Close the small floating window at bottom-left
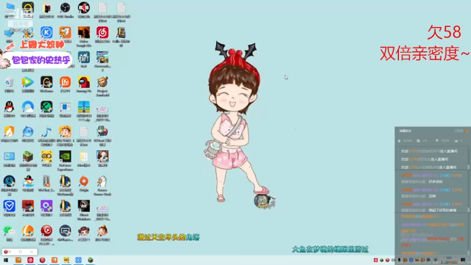 (x=32, y=252)
